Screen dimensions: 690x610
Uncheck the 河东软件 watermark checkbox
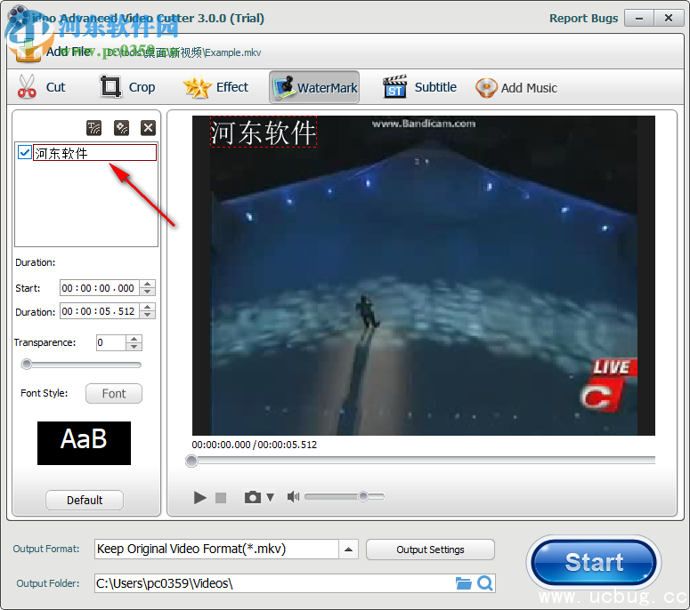pos(24,153)
